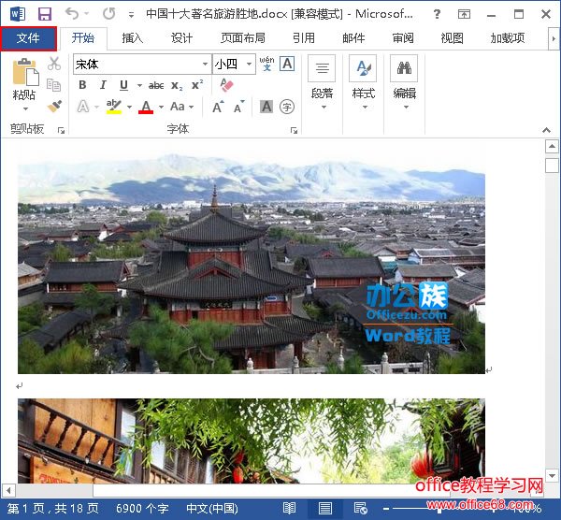Image resolution: width=561 pixels, height=520 pixels.
Task: Click the 6900 个字 word count
Action: click(142, 508)
